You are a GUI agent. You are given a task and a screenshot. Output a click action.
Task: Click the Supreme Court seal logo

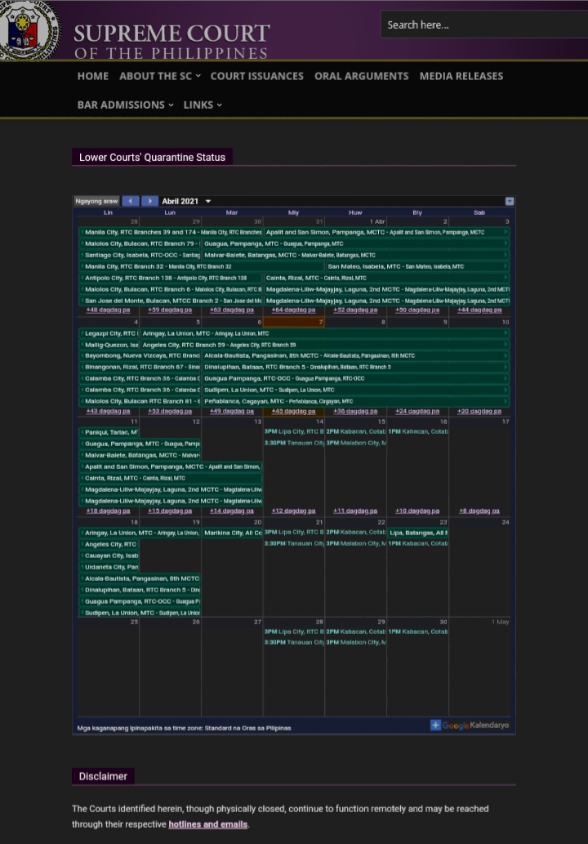point(29,30)
